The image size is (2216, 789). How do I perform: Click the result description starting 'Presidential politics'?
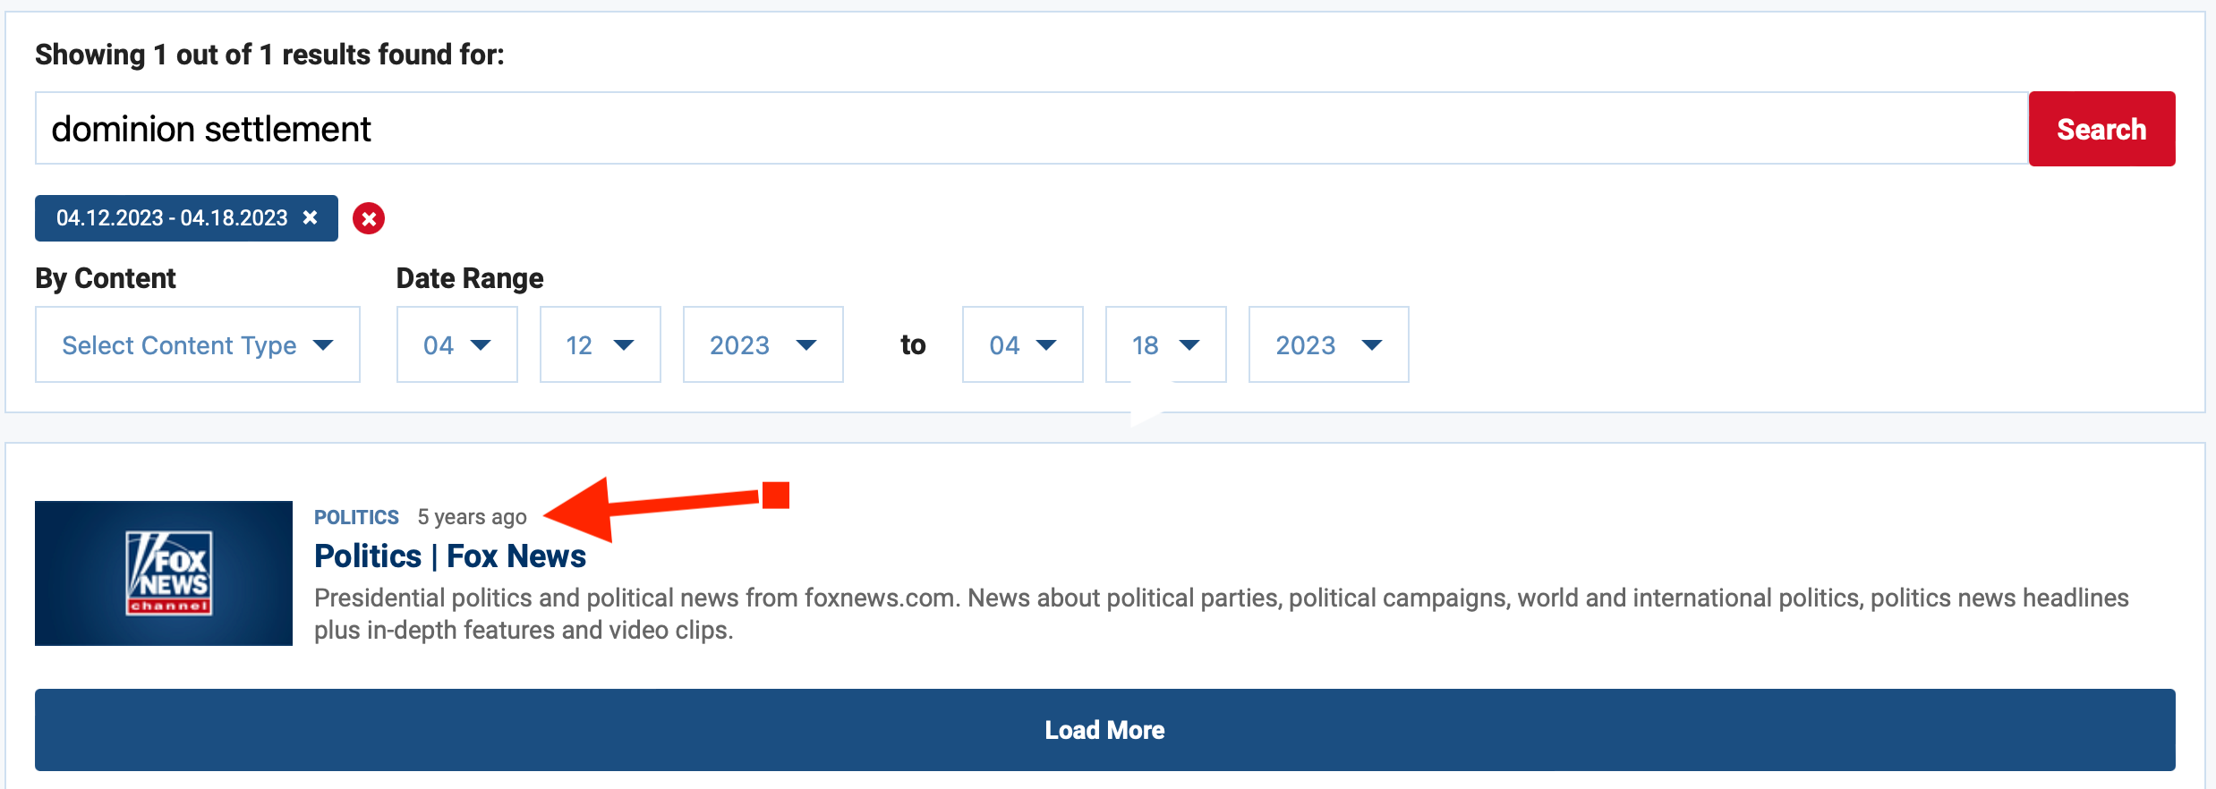coord(1222,614)
